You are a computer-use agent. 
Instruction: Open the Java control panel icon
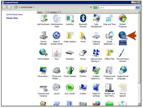point(57,54)
